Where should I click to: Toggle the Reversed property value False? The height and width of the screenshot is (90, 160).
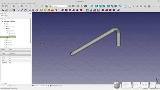point(19,62)
